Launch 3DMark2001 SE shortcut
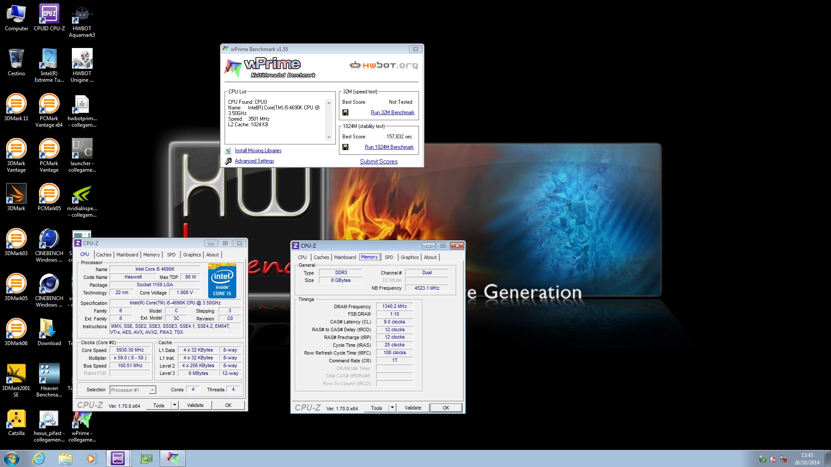 16,381
